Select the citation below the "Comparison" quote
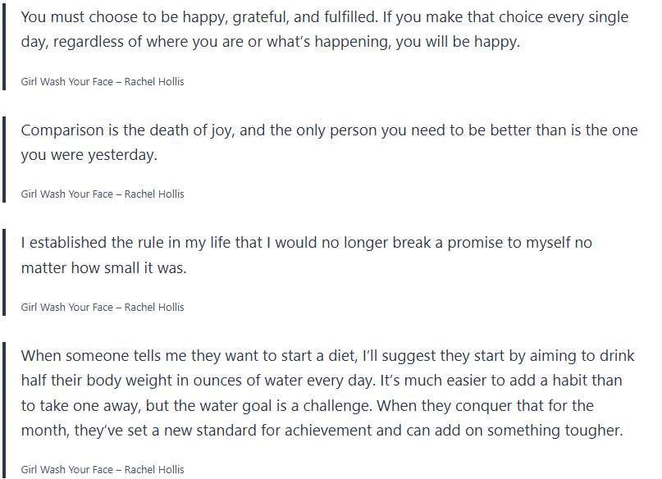This screenshot has width=662, height=479. click(103, 194)
